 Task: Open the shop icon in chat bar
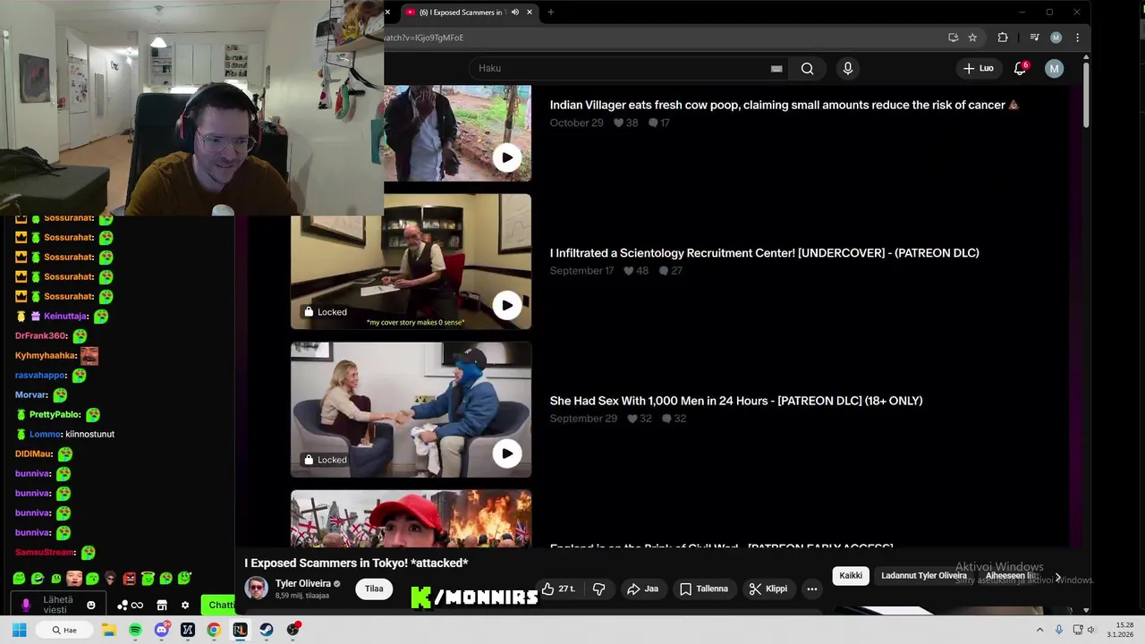(162, 606)
